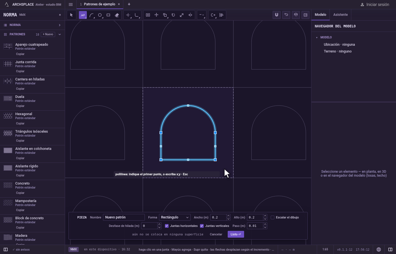
Task: Click the mirror tool icon
Action: tap(190, 15)
